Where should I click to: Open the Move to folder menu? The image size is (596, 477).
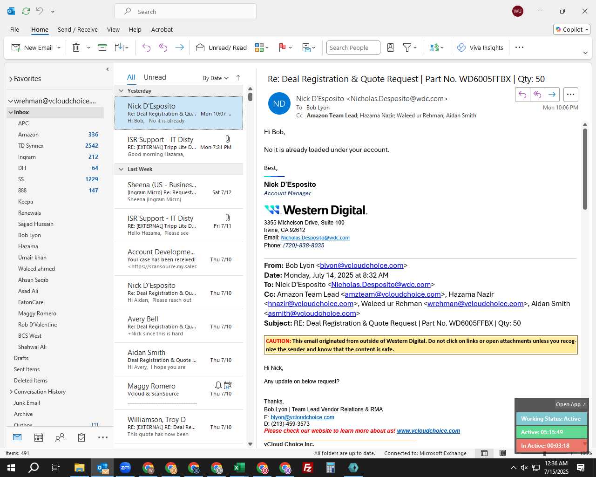(x=122, y=48)
